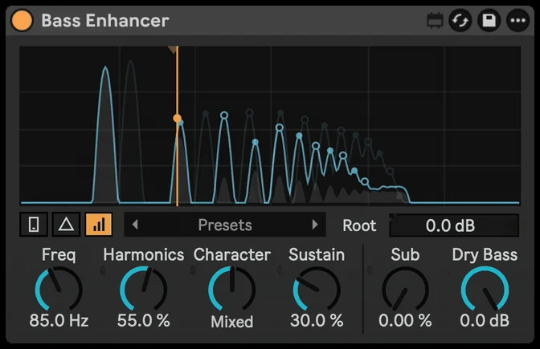Click the Harmonics label
The width and height of the screenshot is (540, 349).
click(x=144, y=255)
